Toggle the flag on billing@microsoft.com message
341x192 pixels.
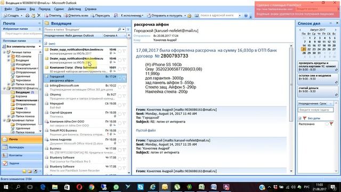click(124, 87)
